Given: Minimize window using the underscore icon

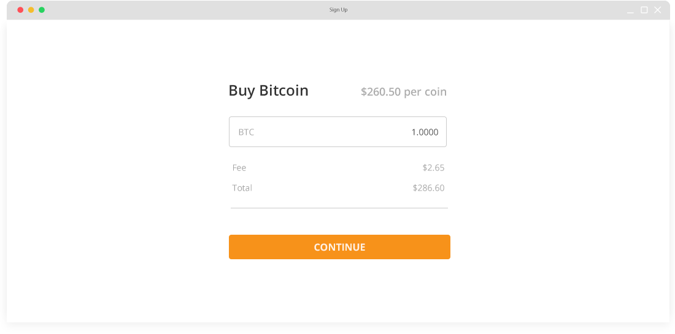Looking at the screenshot, I should (631, 10).
